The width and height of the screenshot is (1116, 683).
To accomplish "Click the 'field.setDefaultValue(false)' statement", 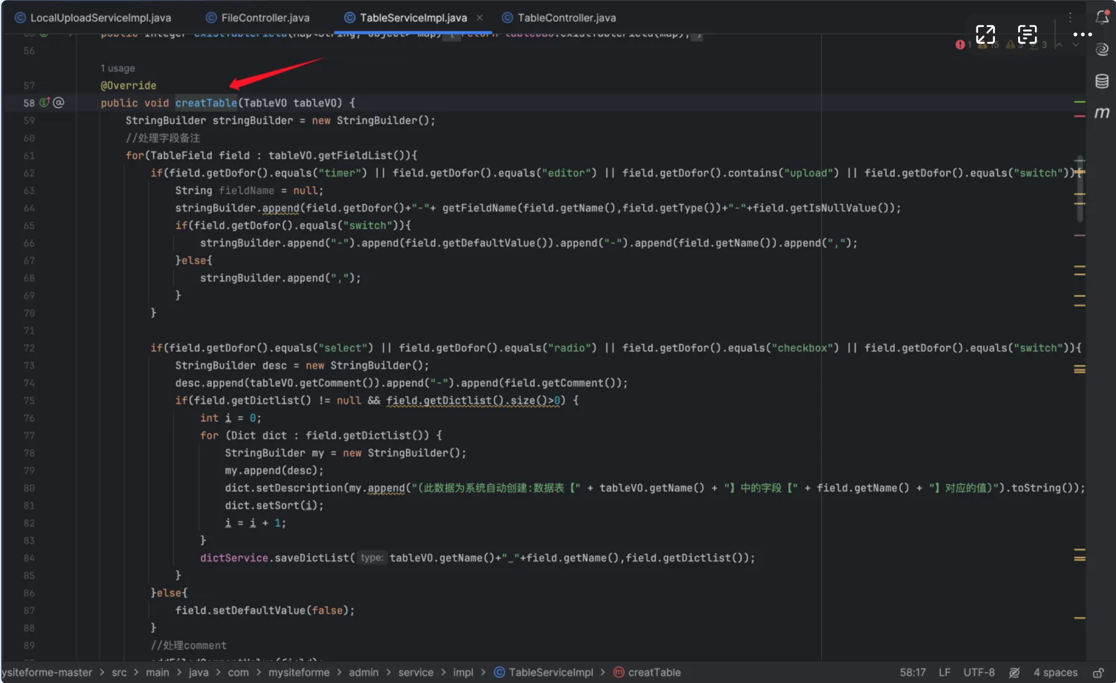I will [x=265, y=610].
